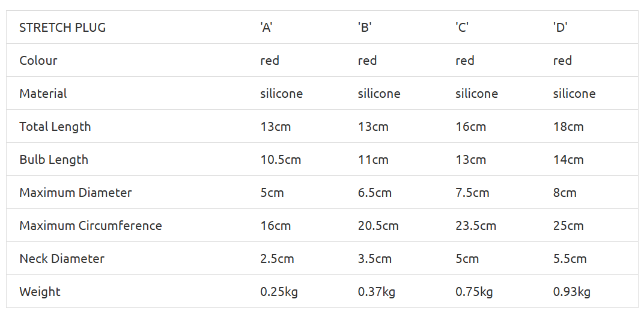Click the 7.5cm maximum diameter value
This screenshot has width=644, height=314.
point(472,193)
